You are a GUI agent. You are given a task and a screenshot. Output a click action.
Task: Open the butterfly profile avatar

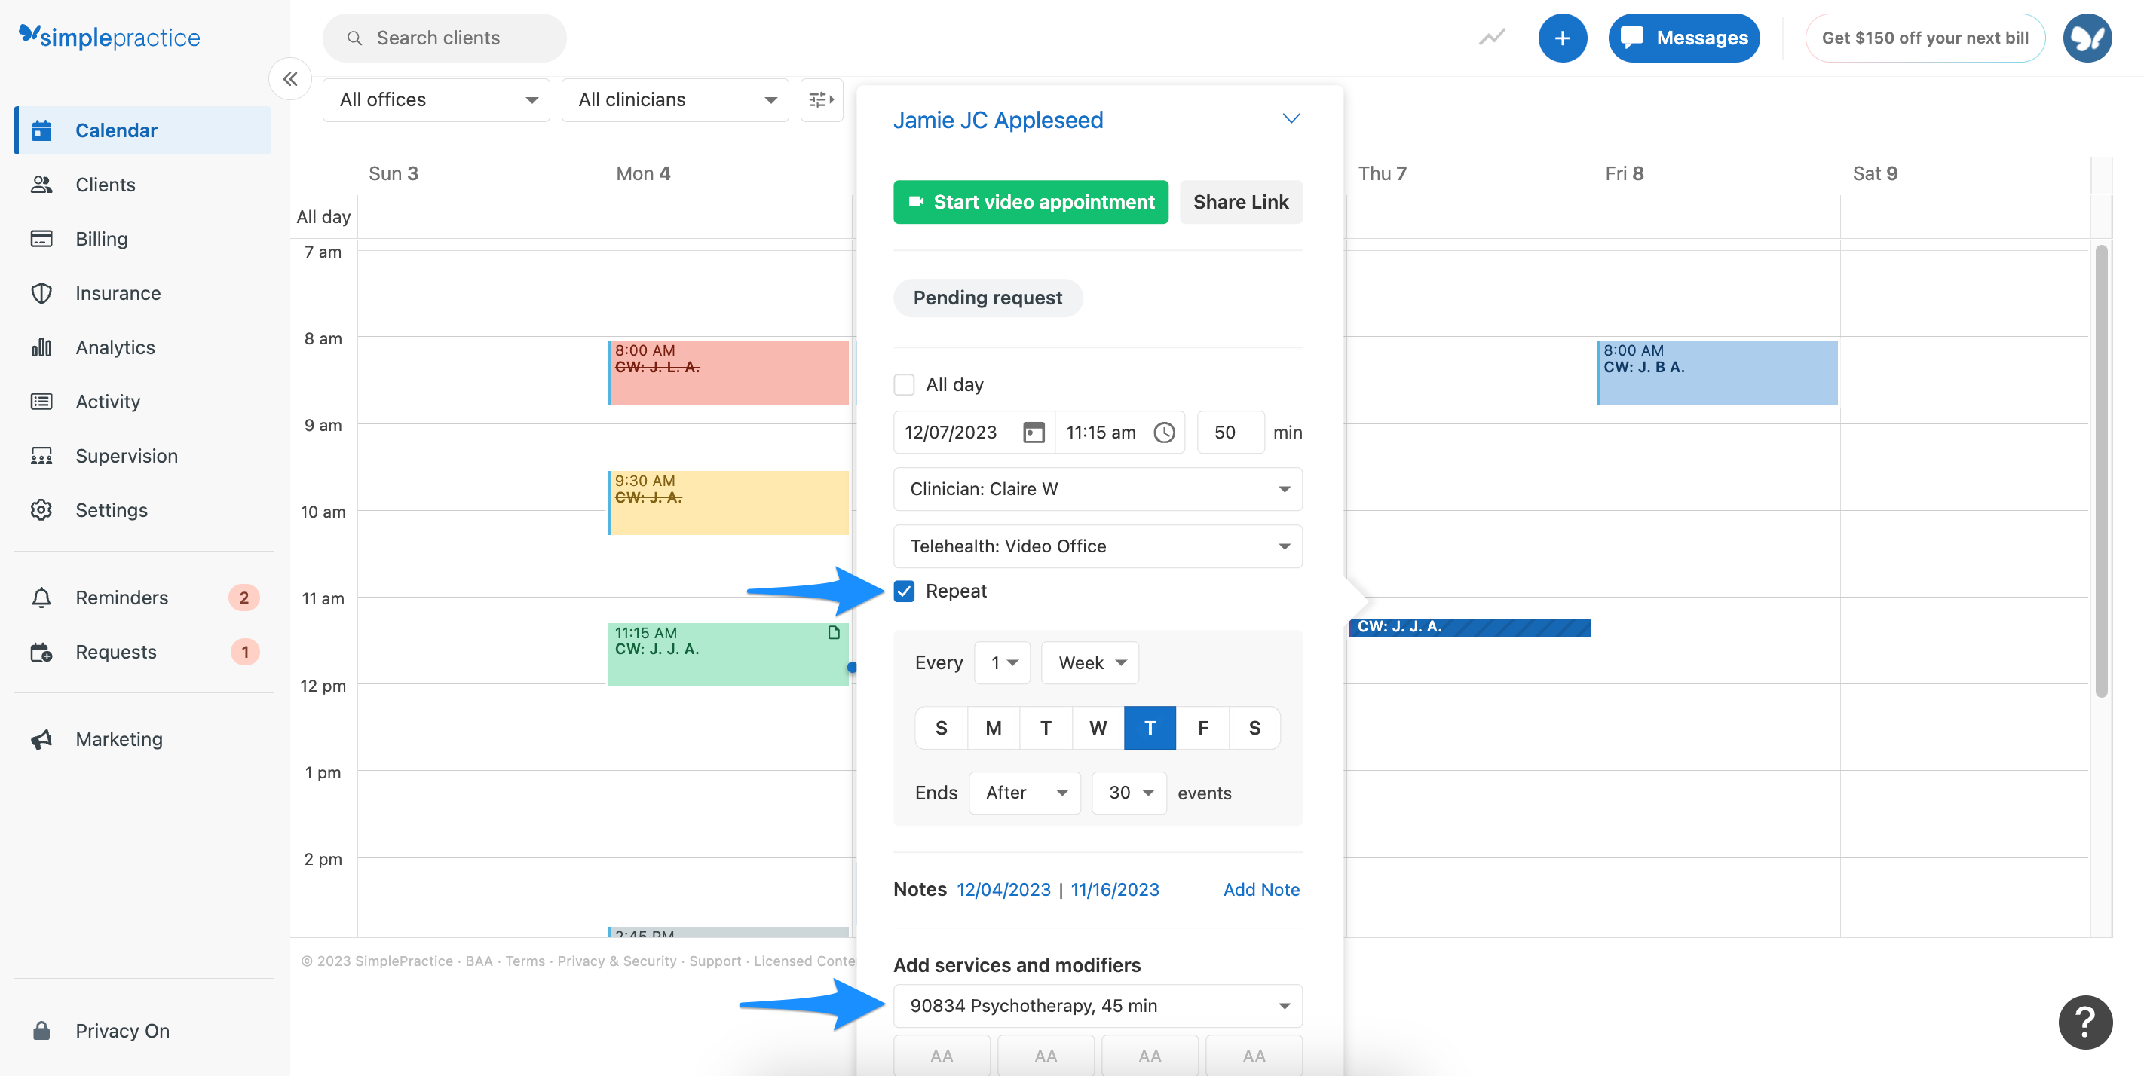click(x=2087, y=38)
